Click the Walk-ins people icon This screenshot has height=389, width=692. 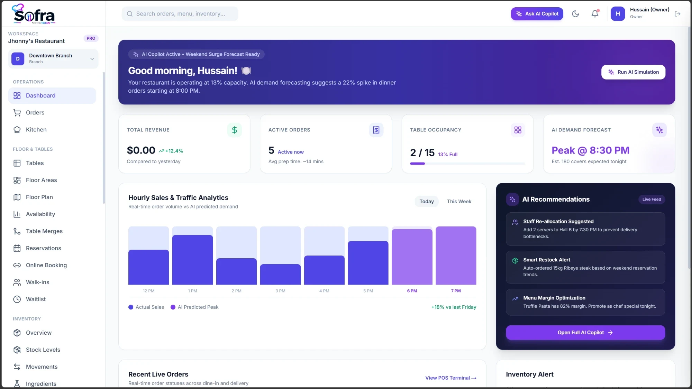click(17, 282)
